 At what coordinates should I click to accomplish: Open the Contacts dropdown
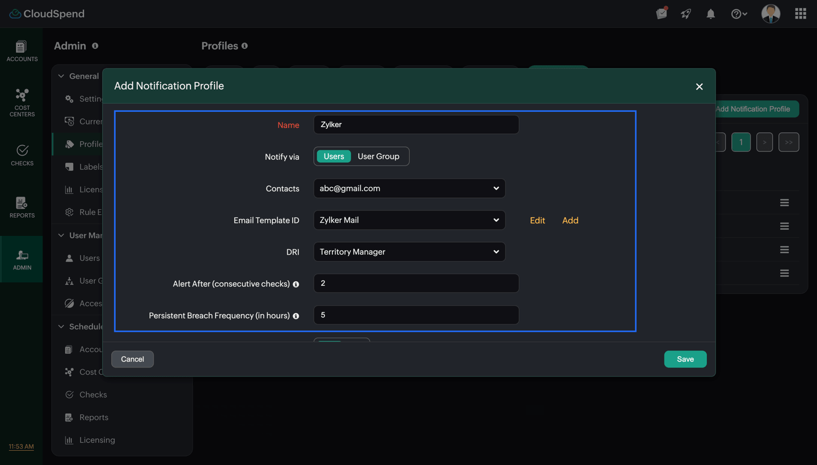pos(409,188)
